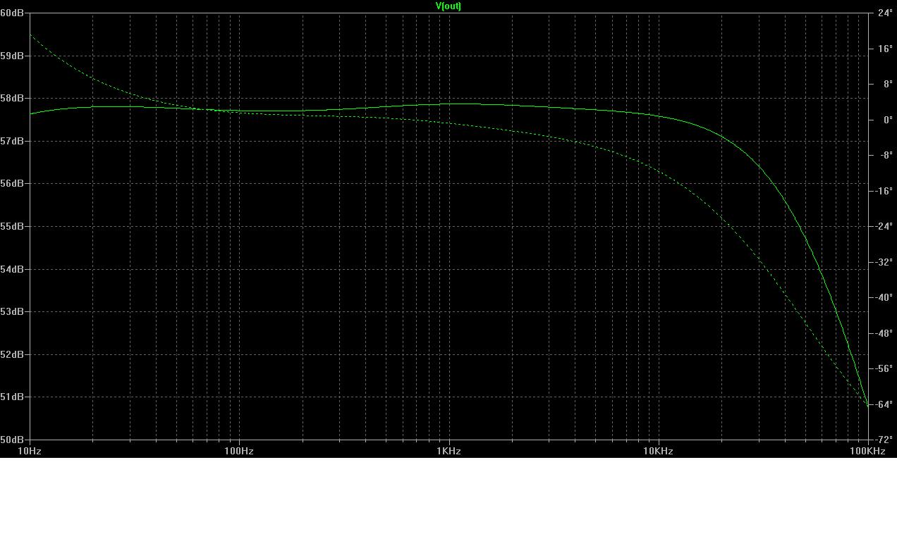Click the -32° phase axis label

pos(885,261)
